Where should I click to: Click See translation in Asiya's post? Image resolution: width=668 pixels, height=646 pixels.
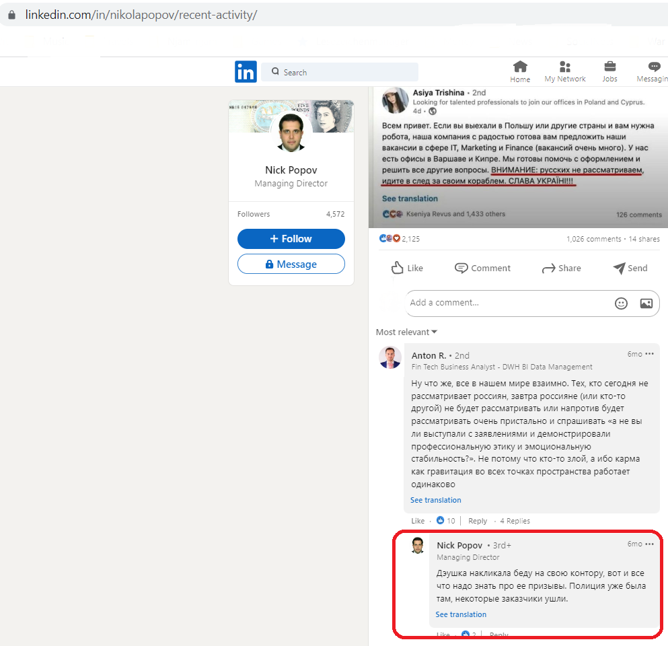(410, 199)
